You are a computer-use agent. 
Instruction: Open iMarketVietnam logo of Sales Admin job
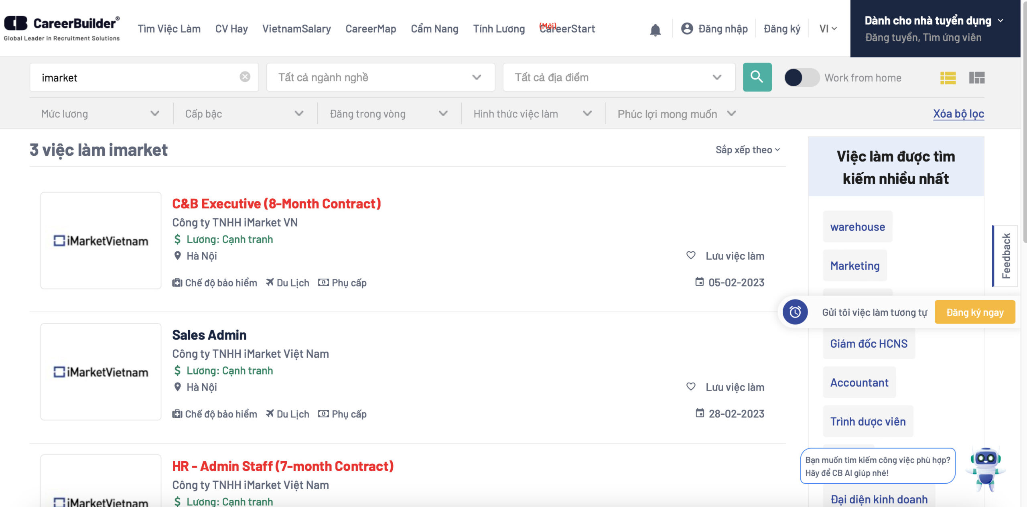[101, 372]
